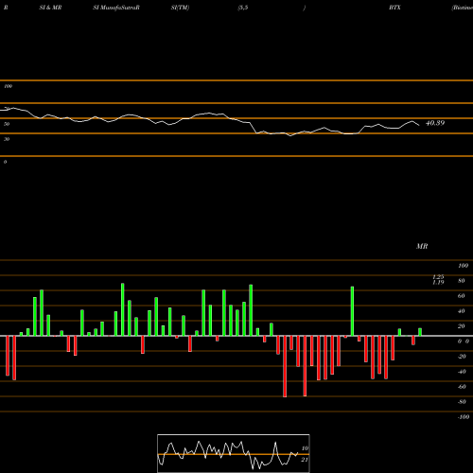473x473 pixels.
Task: Select the 'SI(TM)' header text
Action: pos(180,8)
